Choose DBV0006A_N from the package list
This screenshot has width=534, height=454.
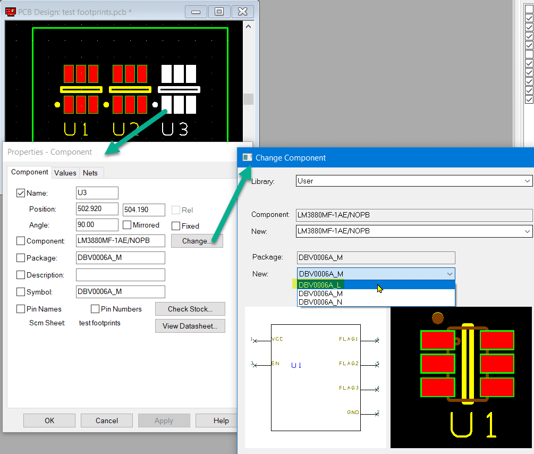click(x=376, y=302)
